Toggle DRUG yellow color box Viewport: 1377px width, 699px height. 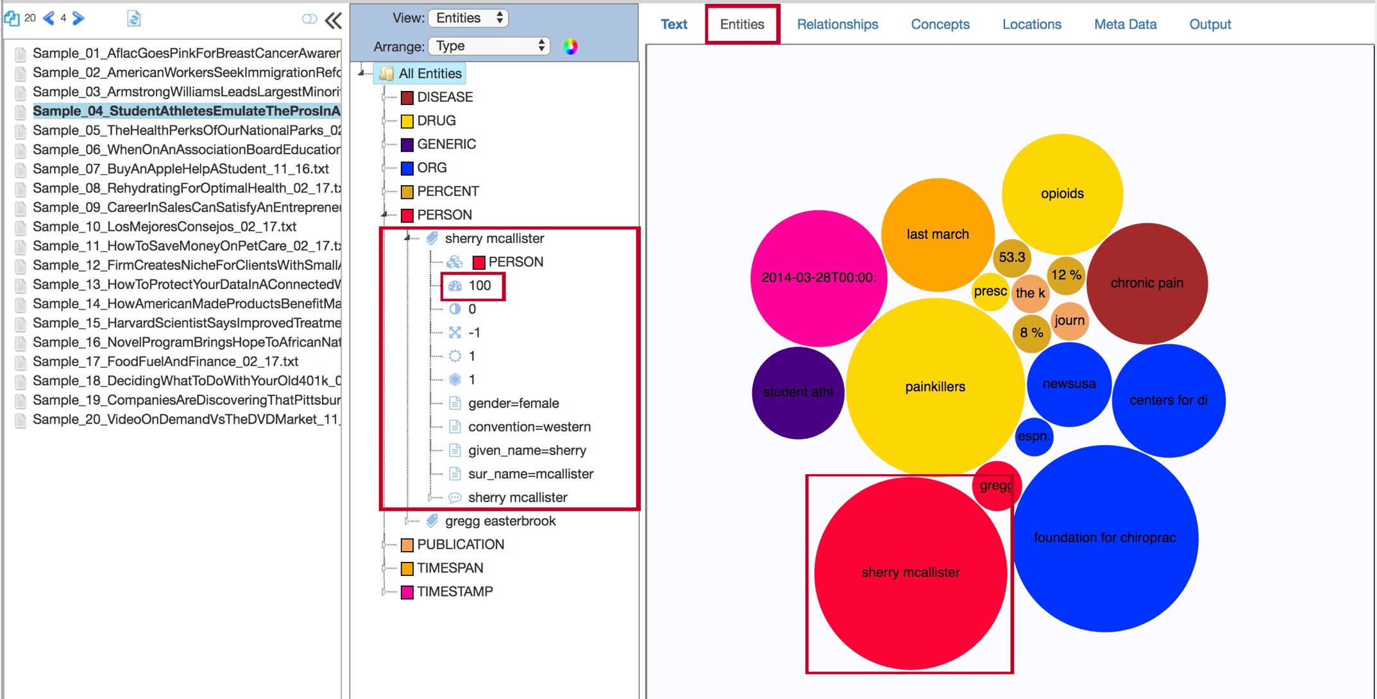click(x=407, y=121)
